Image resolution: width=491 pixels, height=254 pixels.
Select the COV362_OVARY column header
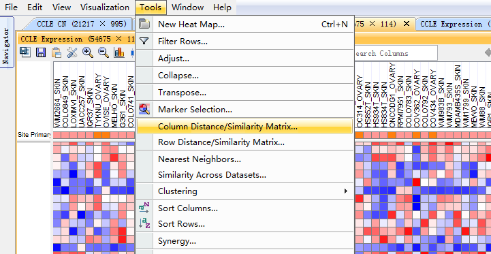pyautogui.click(x=417, y=99)
